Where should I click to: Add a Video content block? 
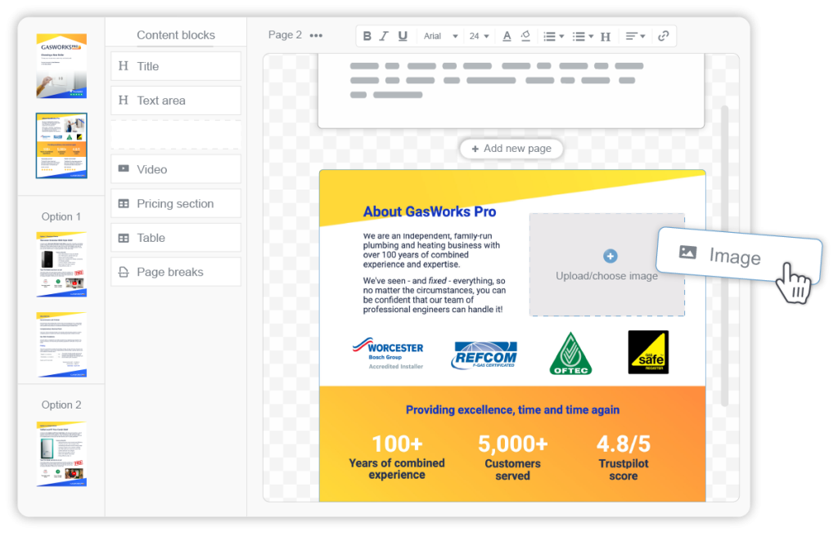coord(175,168)
